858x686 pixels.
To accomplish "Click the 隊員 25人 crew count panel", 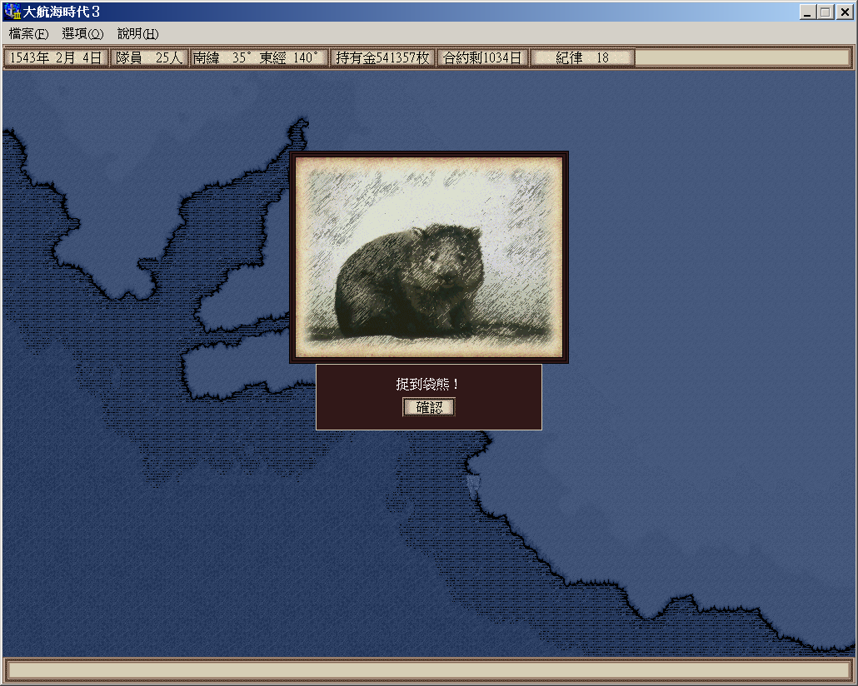I will 149,58.
